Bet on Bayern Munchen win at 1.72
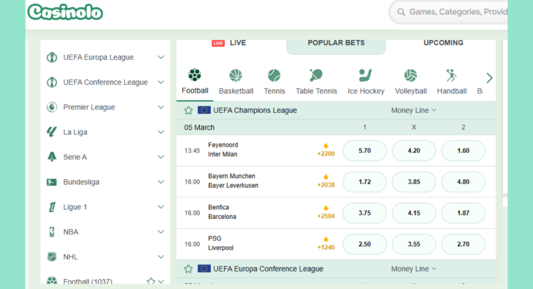 (364, 182)
